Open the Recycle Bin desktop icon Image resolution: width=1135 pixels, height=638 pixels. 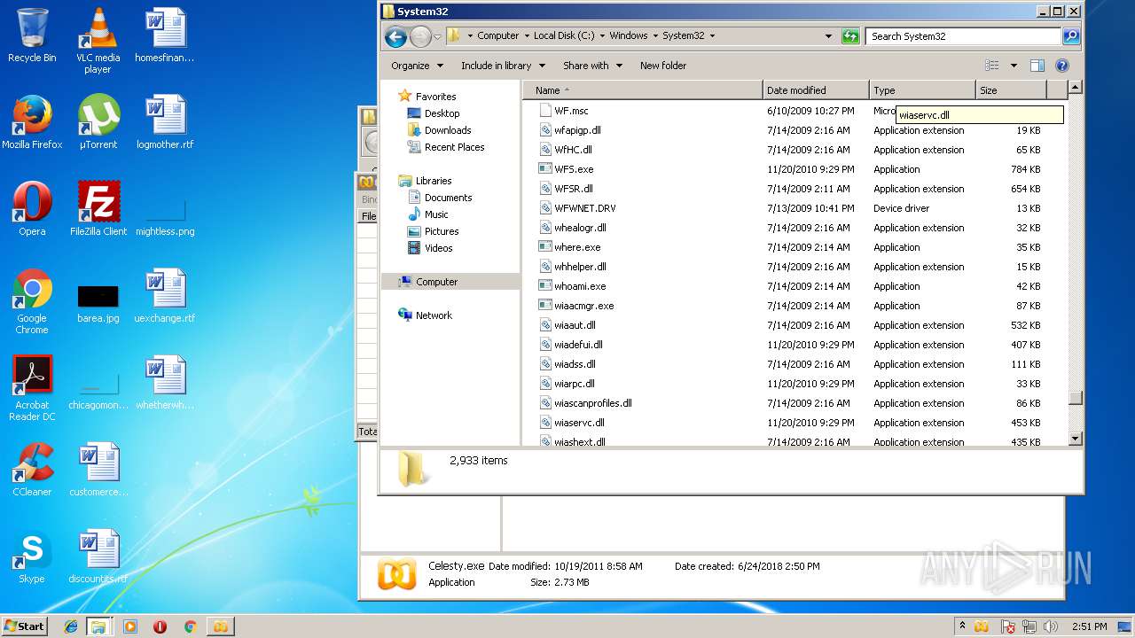[32, 35]
